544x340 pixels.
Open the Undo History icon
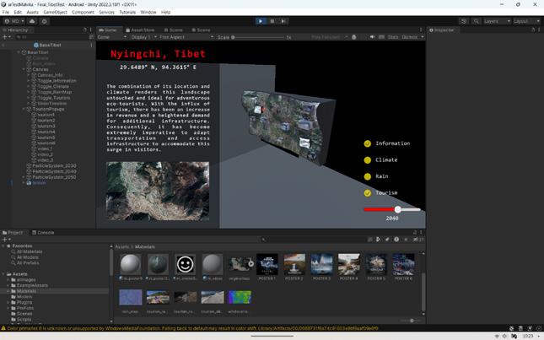(463, 21)
